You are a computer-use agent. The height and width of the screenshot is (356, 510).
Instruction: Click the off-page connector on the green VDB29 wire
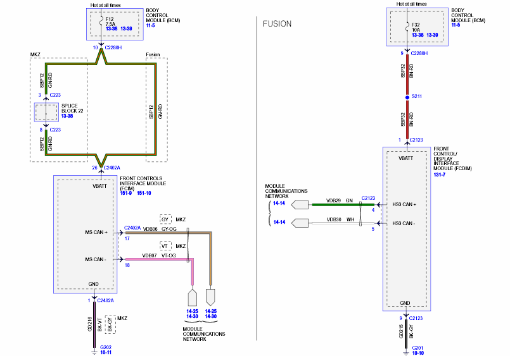tap(300, 205)
